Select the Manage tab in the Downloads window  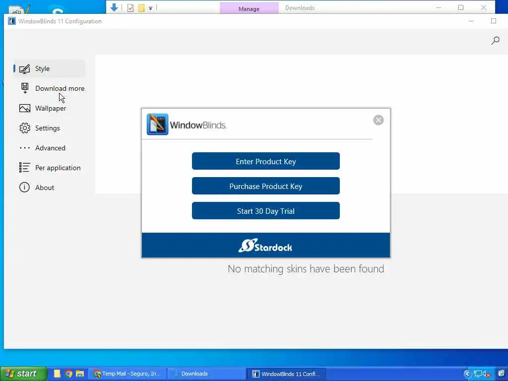pyautogui.click(x=249, y=8)
